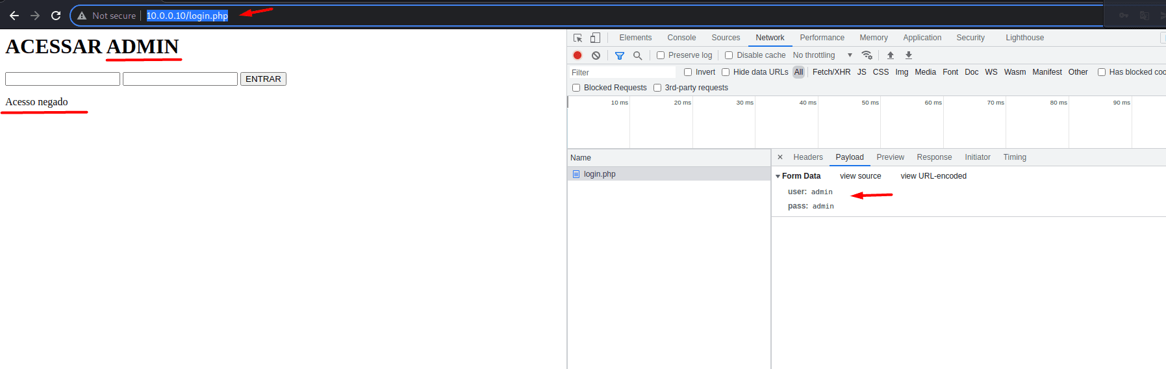Click the address bar URL
Screen dimensions: 1166x369
point(187,16)
